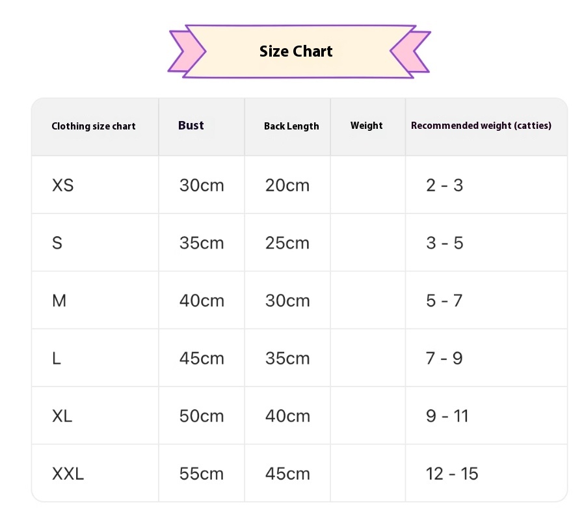Click the XXL size label
Screen dimensions: 584x531
[68, 474]
